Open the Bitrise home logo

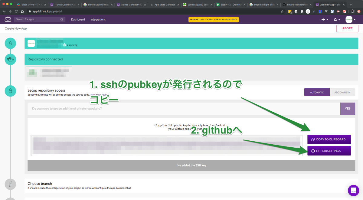point(8,19)
